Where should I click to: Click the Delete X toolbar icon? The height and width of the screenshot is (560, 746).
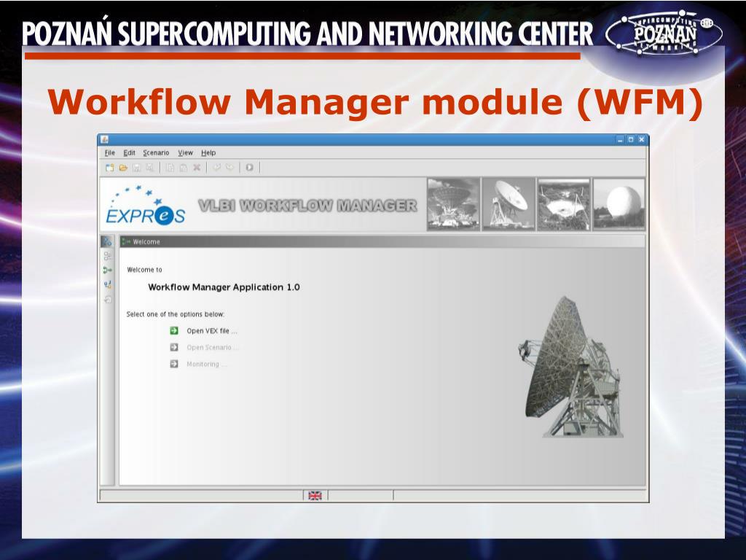[x=197, y=168]
